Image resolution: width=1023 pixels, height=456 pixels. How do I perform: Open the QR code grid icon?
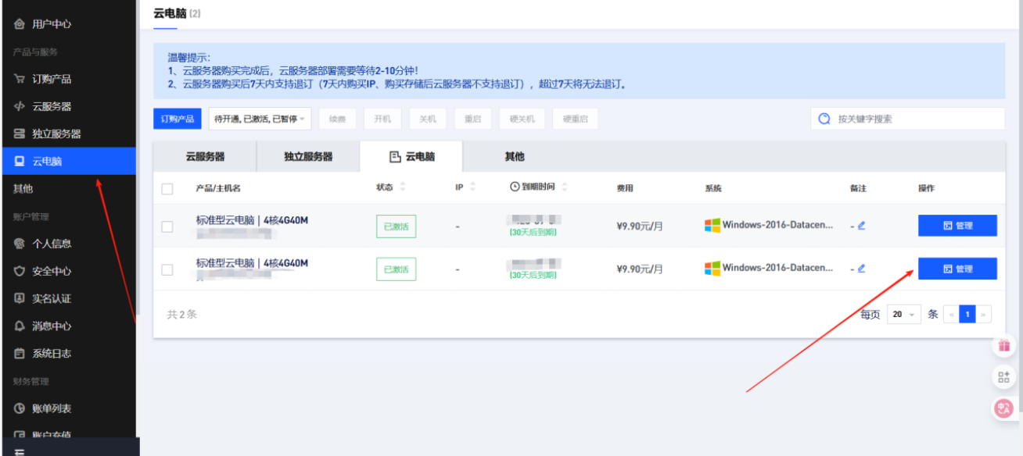1003,377
